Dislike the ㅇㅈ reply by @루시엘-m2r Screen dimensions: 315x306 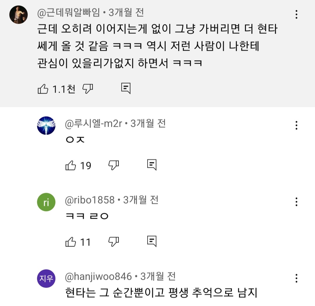[x=113, y=166]
